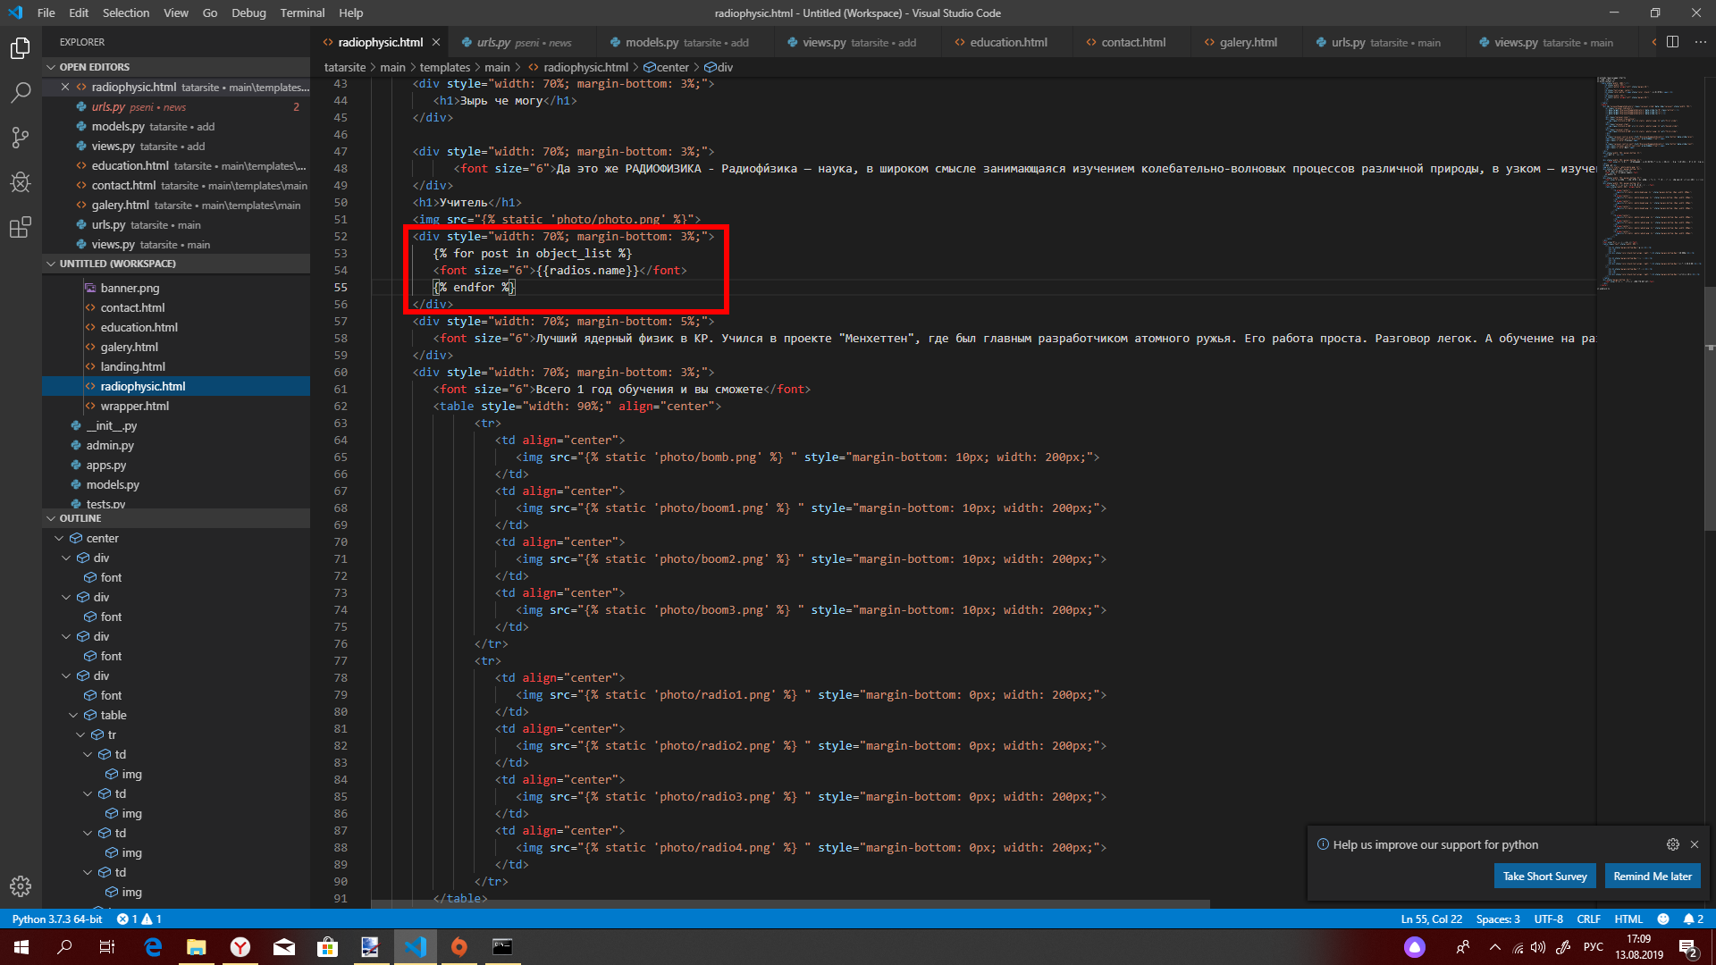
Task: Open the terminal window from taskbar
Action: 502,947
